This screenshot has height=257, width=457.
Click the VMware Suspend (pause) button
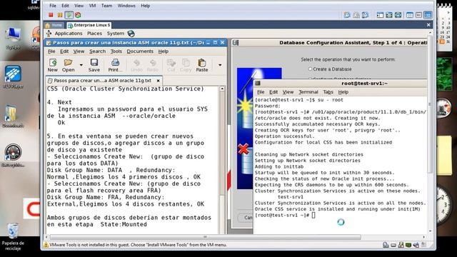[x=60, y=15]
